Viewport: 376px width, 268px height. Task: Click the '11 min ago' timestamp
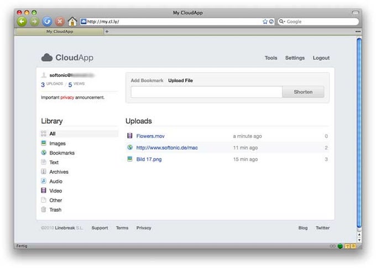pos(246,148)
